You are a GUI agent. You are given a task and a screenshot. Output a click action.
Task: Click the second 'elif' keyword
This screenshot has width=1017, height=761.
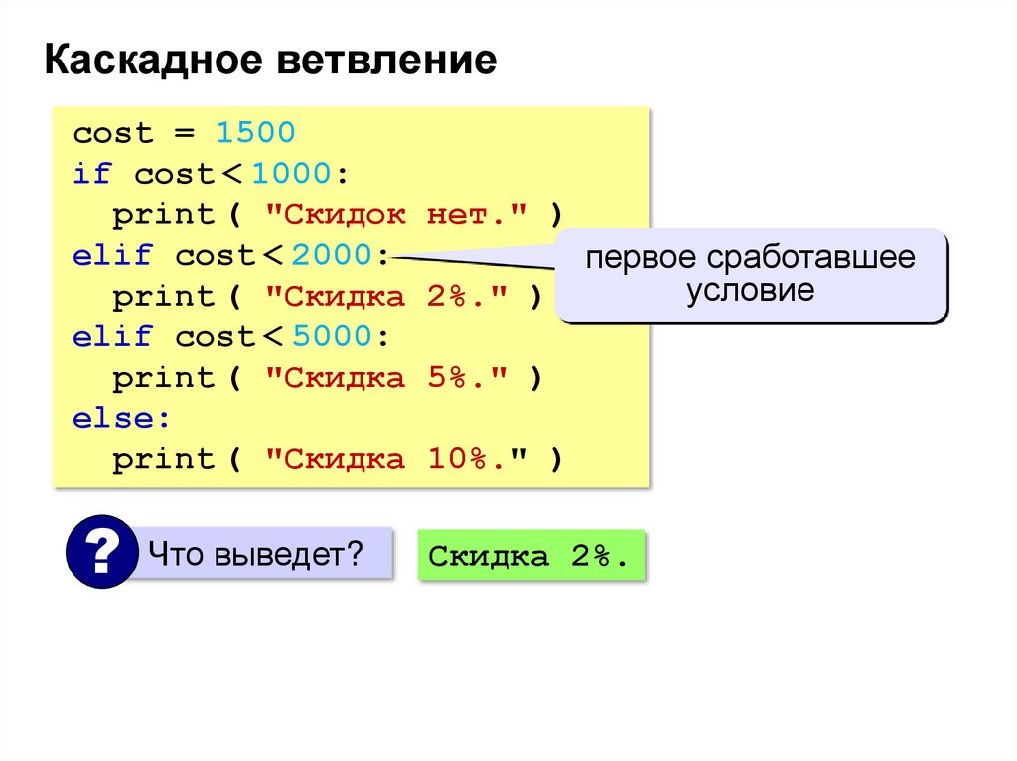(x=112, y=337)
